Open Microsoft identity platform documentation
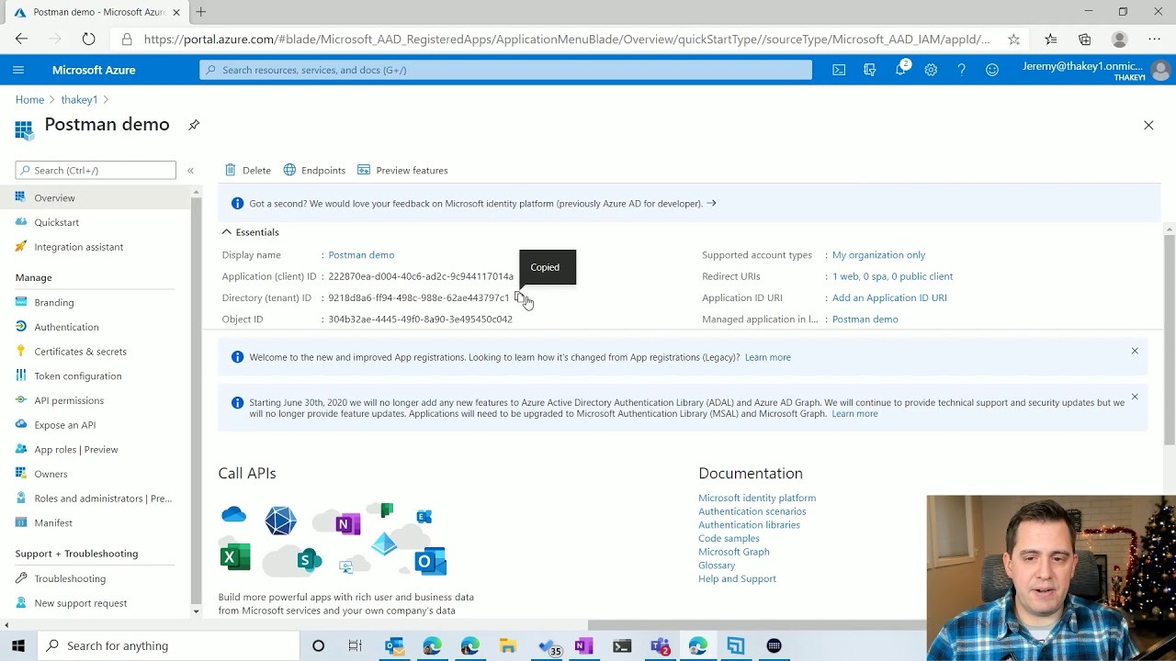This screenshot has height=661, width=1176. [757, 498]
